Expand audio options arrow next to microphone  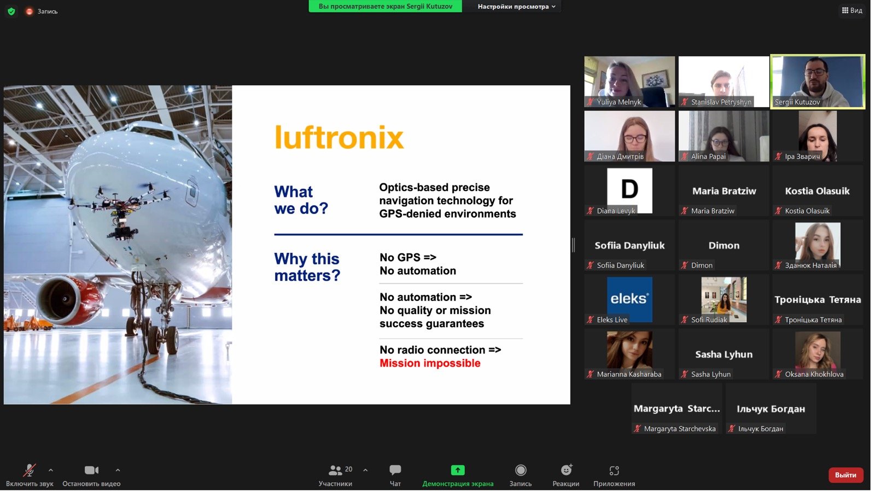tap(51, 470)
